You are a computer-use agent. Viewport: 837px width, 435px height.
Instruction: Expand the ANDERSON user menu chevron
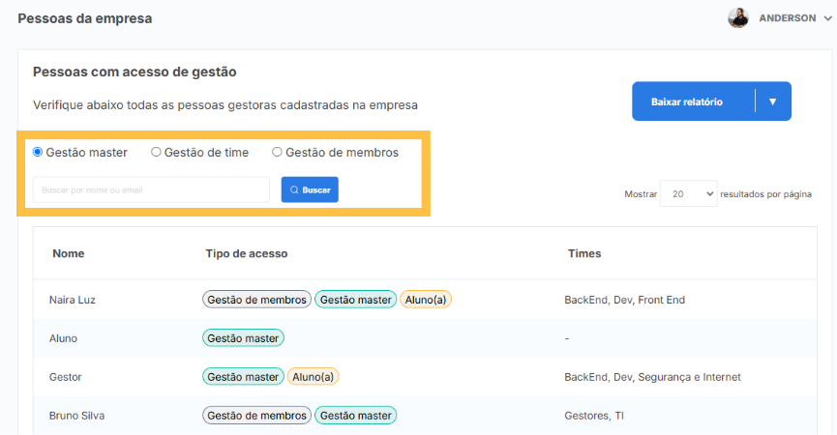(827, 18)
